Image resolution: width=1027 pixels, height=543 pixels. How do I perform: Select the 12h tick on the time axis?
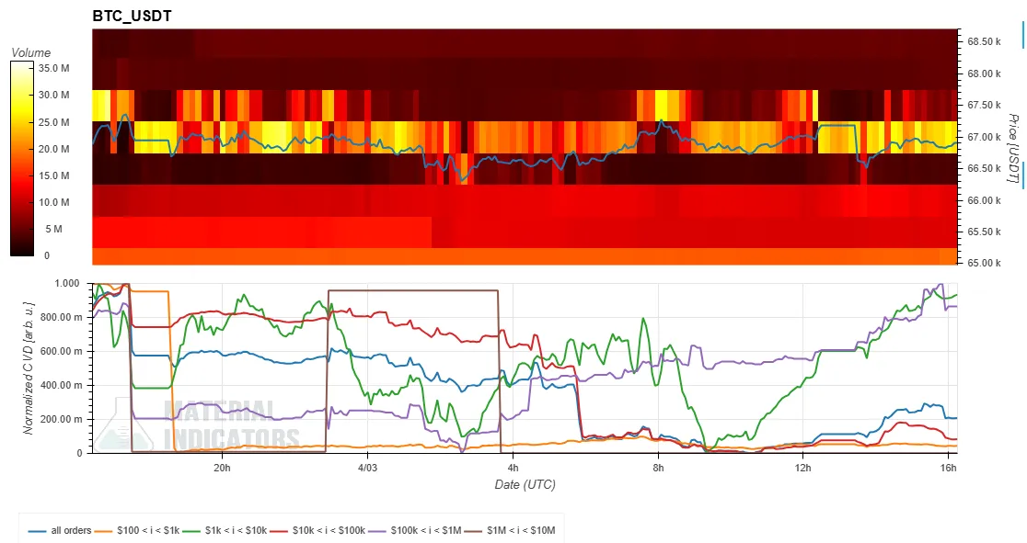point(802,468)
